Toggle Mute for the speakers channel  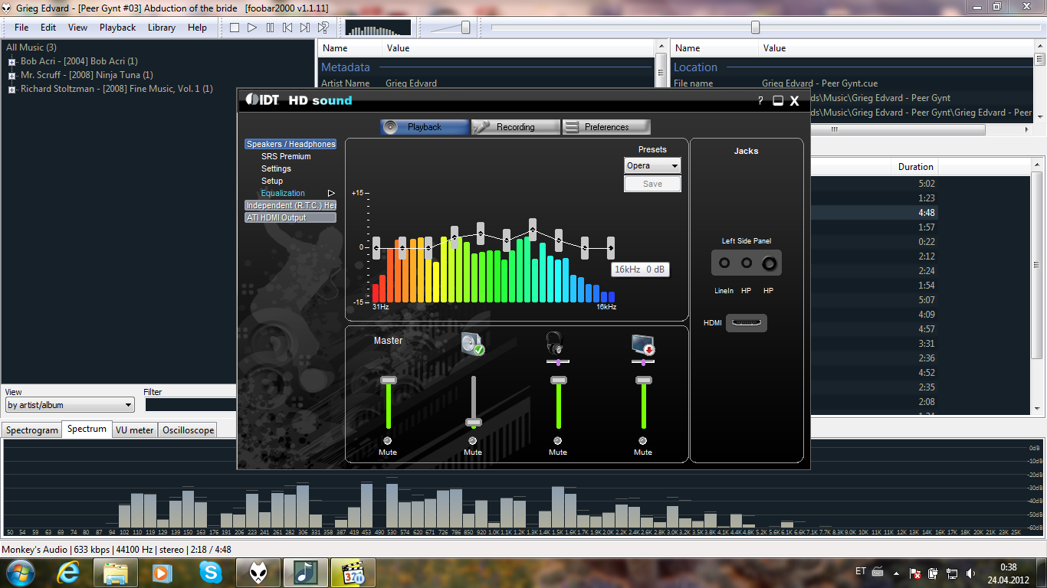pos(473,441)
